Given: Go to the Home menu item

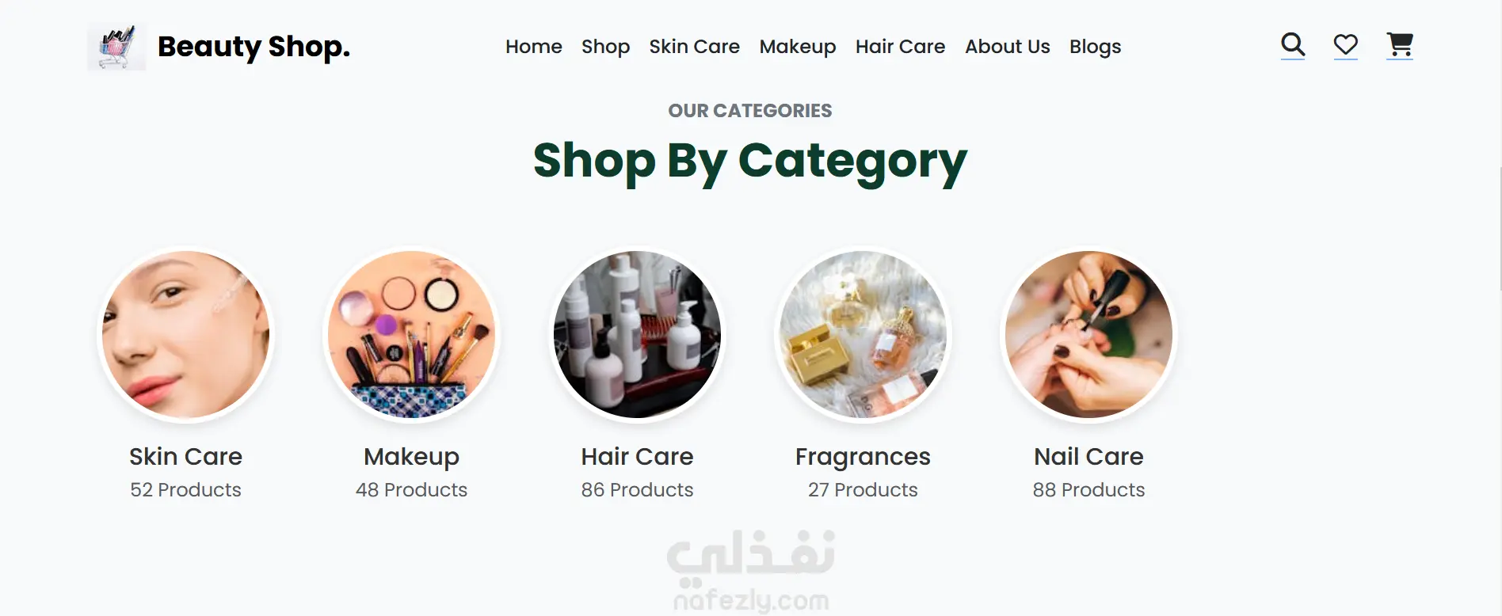Looking at the screenshot, I should pyautogui.click(x=534, y=47).
